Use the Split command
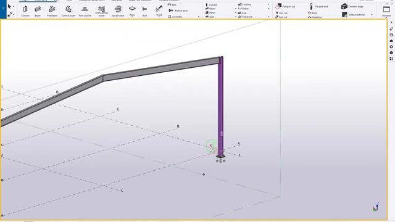395x222 pixels. [x=312, y=13]
